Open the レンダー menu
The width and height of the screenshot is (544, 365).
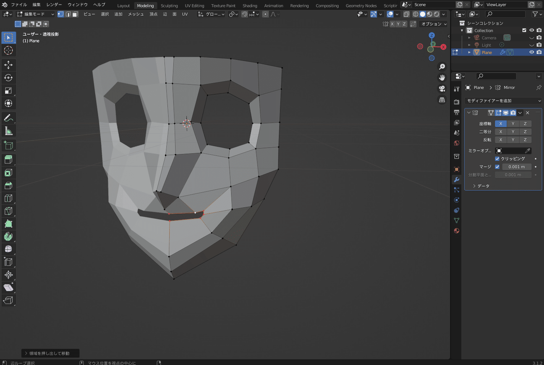tap(54, 5)
